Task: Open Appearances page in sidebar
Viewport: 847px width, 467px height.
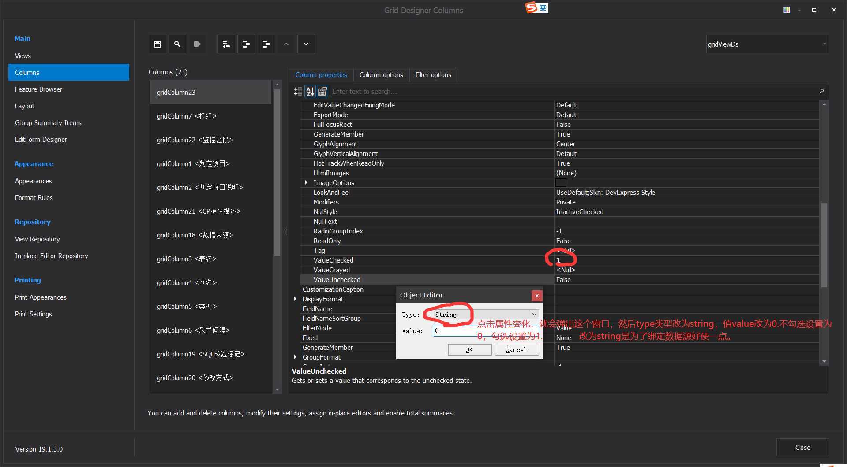Action: (x=69, y=181)
